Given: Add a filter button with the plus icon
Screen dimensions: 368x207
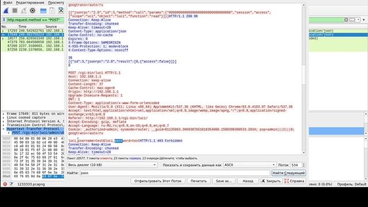Looking at the screenshot, I should tap(364, 20).
